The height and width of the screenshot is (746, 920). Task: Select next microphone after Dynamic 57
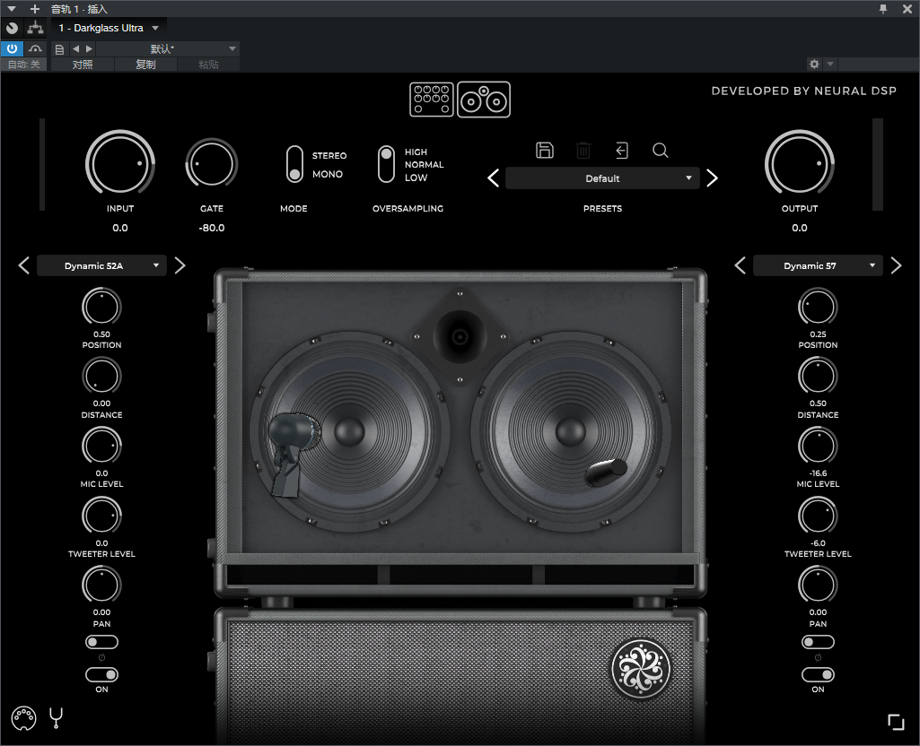pyautogui.click(x=896, y=265)
